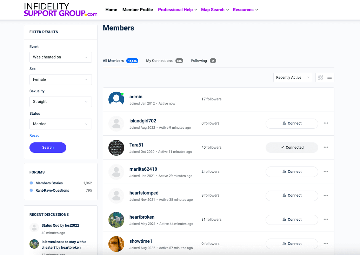Open more options for heartbroken
This screenshot has height=255, width=360.
point(326,219)
